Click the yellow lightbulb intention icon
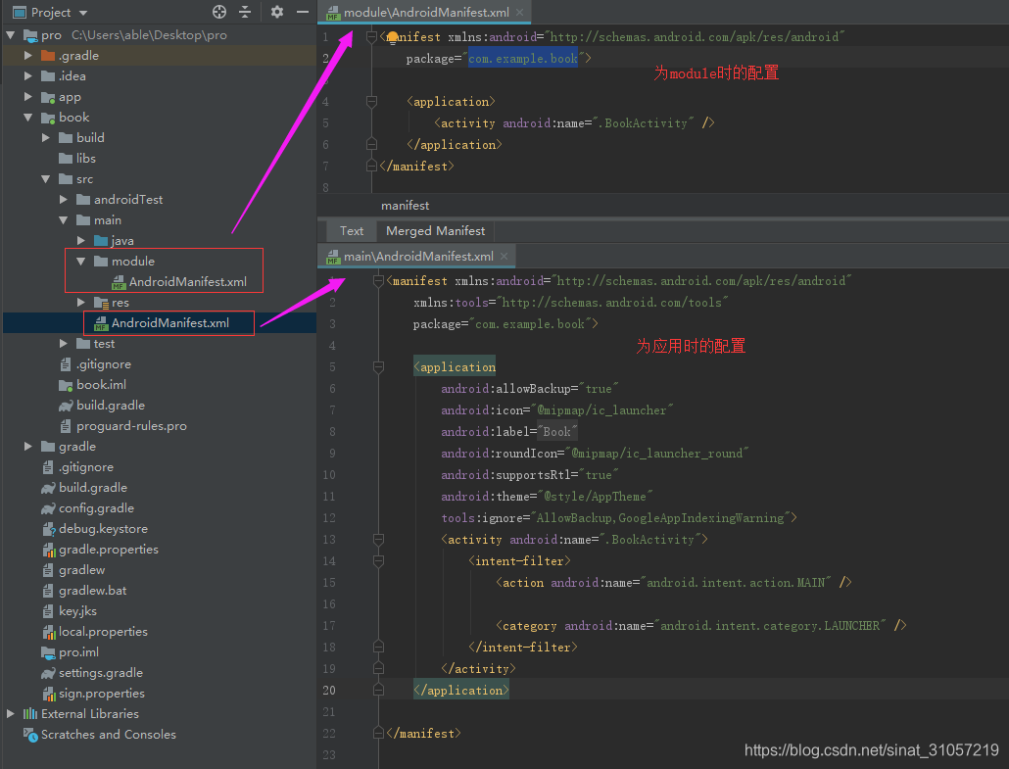1009x769 pixels. [x=393, y=38]
